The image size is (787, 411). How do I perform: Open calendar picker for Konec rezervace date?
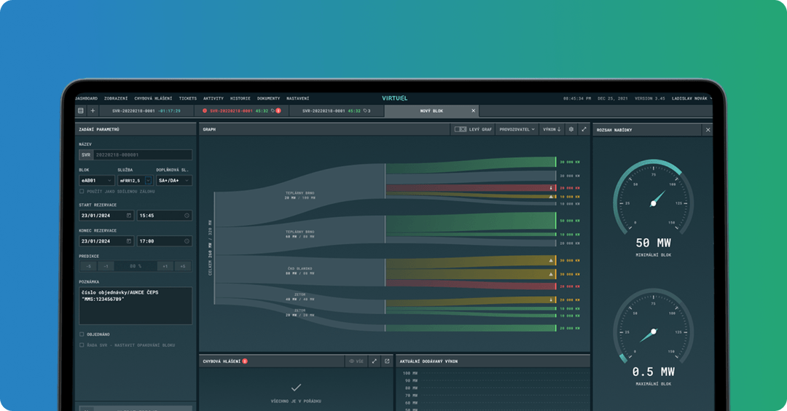(128, 241)
